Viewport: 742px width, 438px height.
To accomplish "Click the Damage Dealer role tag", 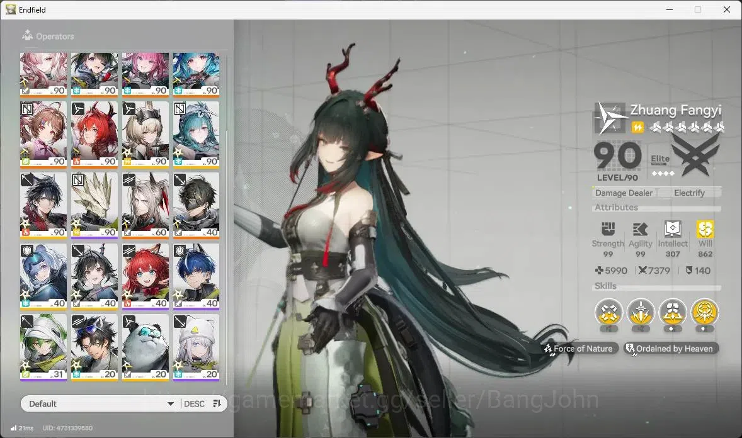I will pyautogui.click(x=624, y=193).
